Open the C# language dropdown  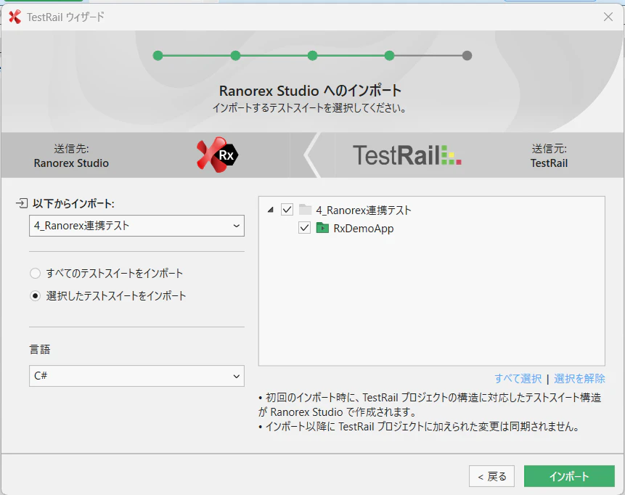click(136, 376)
